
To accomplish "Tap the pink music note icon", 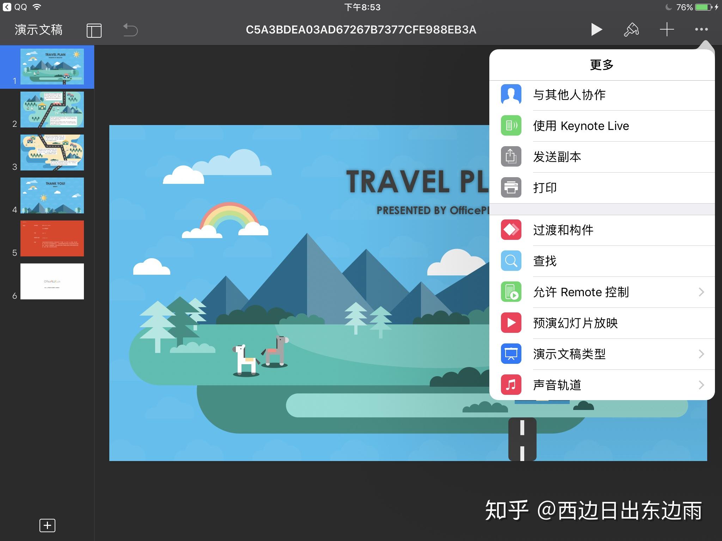I will (x=511, y=385).
